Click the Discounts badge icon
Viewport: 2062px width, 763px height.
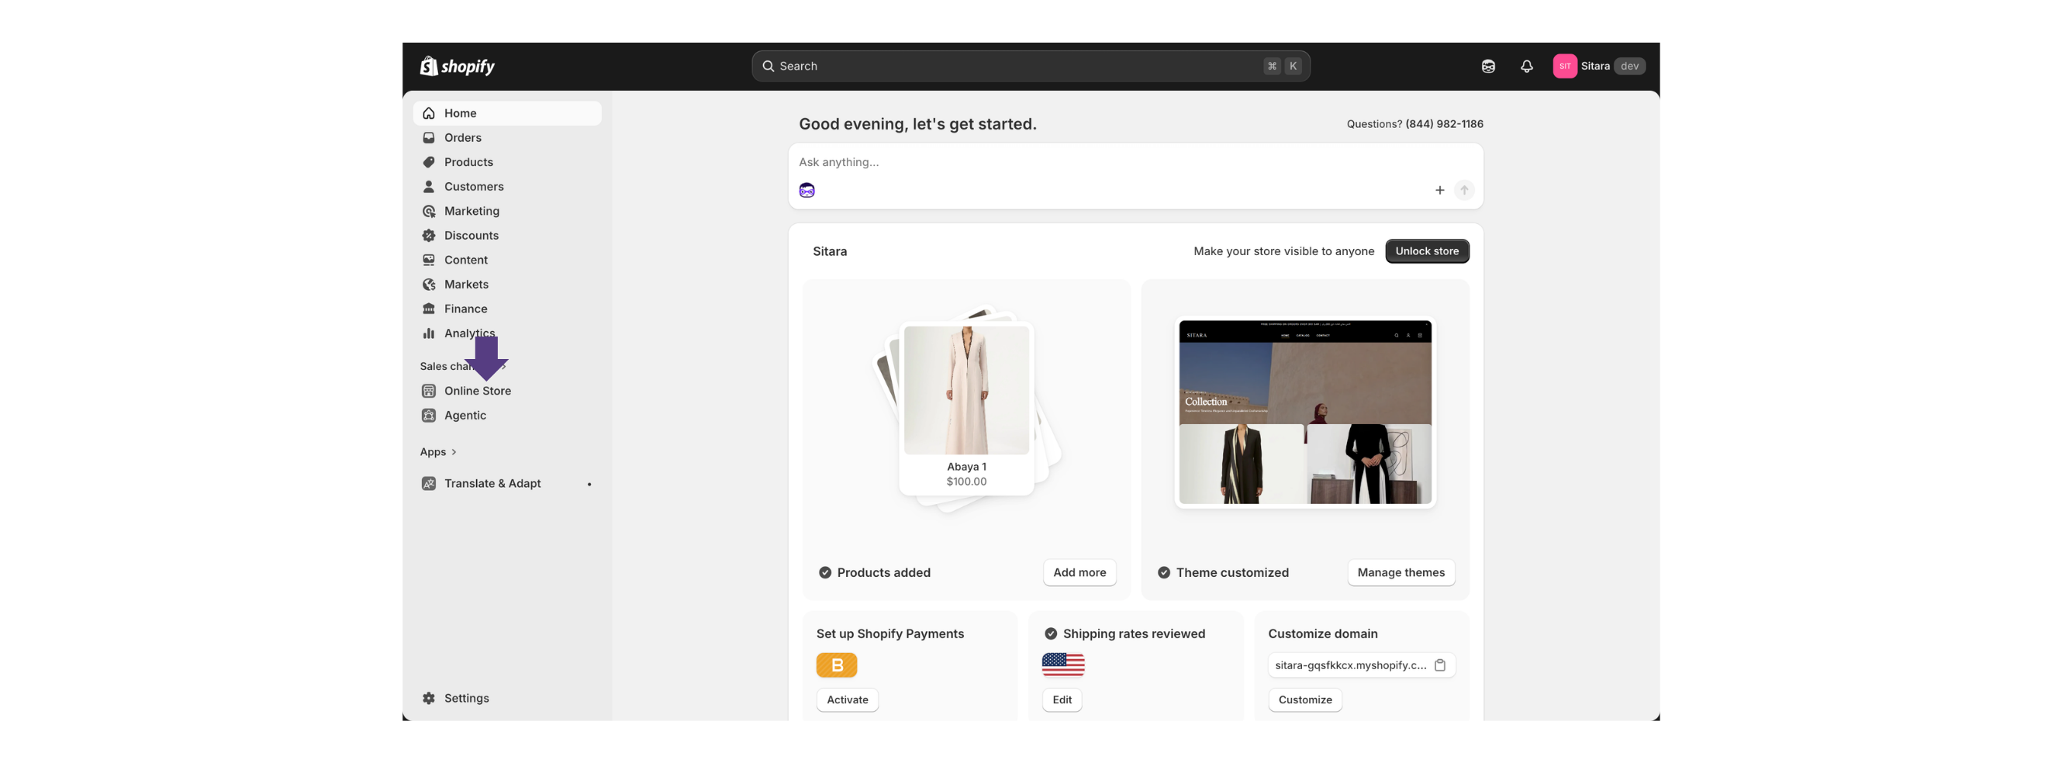pos(428,236)
